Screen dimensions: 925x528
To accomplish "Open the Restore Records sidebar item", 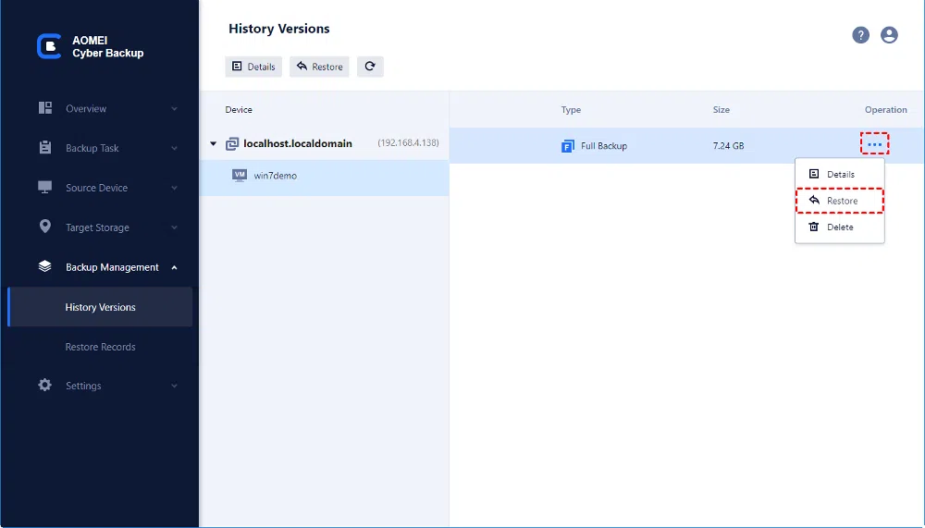I will point(100,347).
